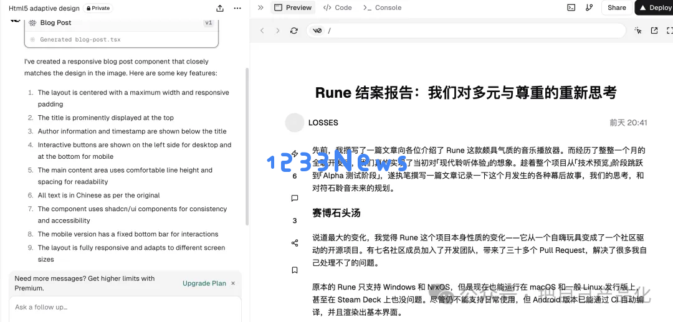Click the chat panel vertical scrollbar
This screenshot has height=322, width=673.
(x=247, y=146)
